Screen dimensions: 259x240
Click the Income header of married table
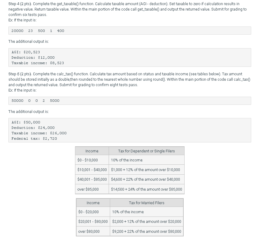coord(93,203)
